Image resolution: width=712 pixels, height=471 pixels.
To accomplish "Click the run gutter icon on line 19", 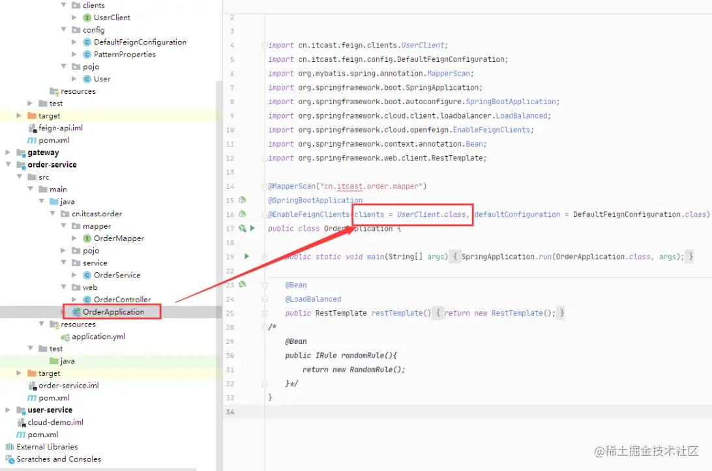I will coord(246,257).
